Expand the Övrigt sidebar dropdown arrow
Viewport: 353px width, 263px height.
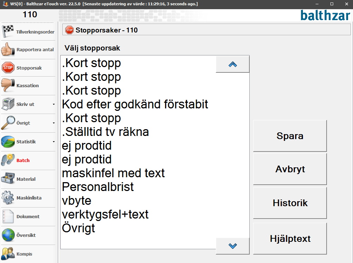[x=54, y=123]
